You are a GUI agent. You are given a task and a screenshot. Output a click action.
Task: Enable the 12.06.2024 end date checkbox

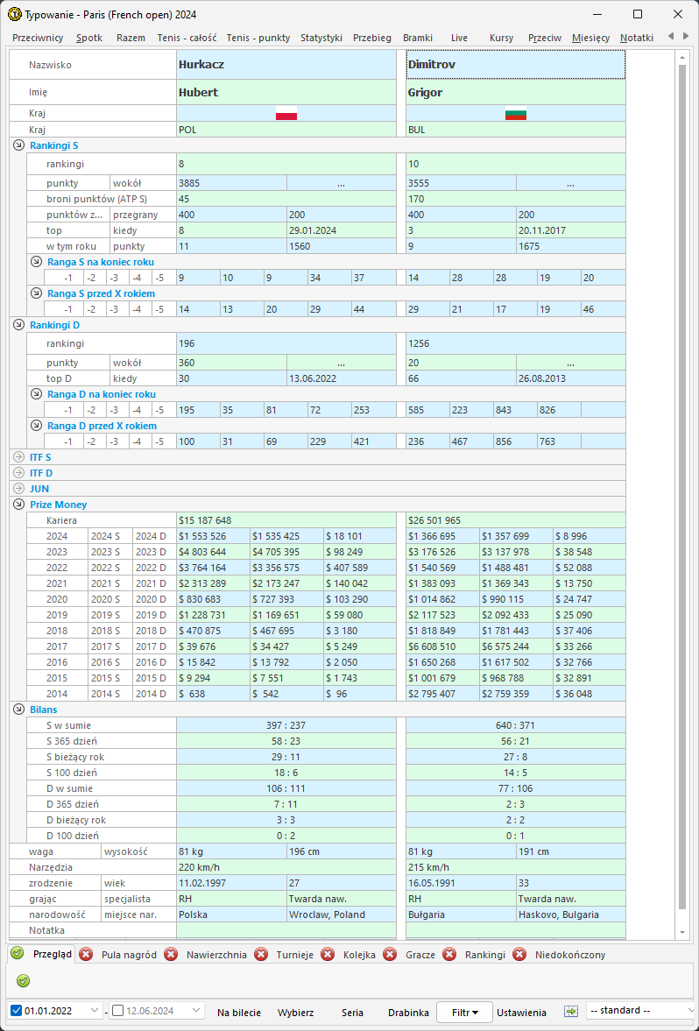point(118,1011)
